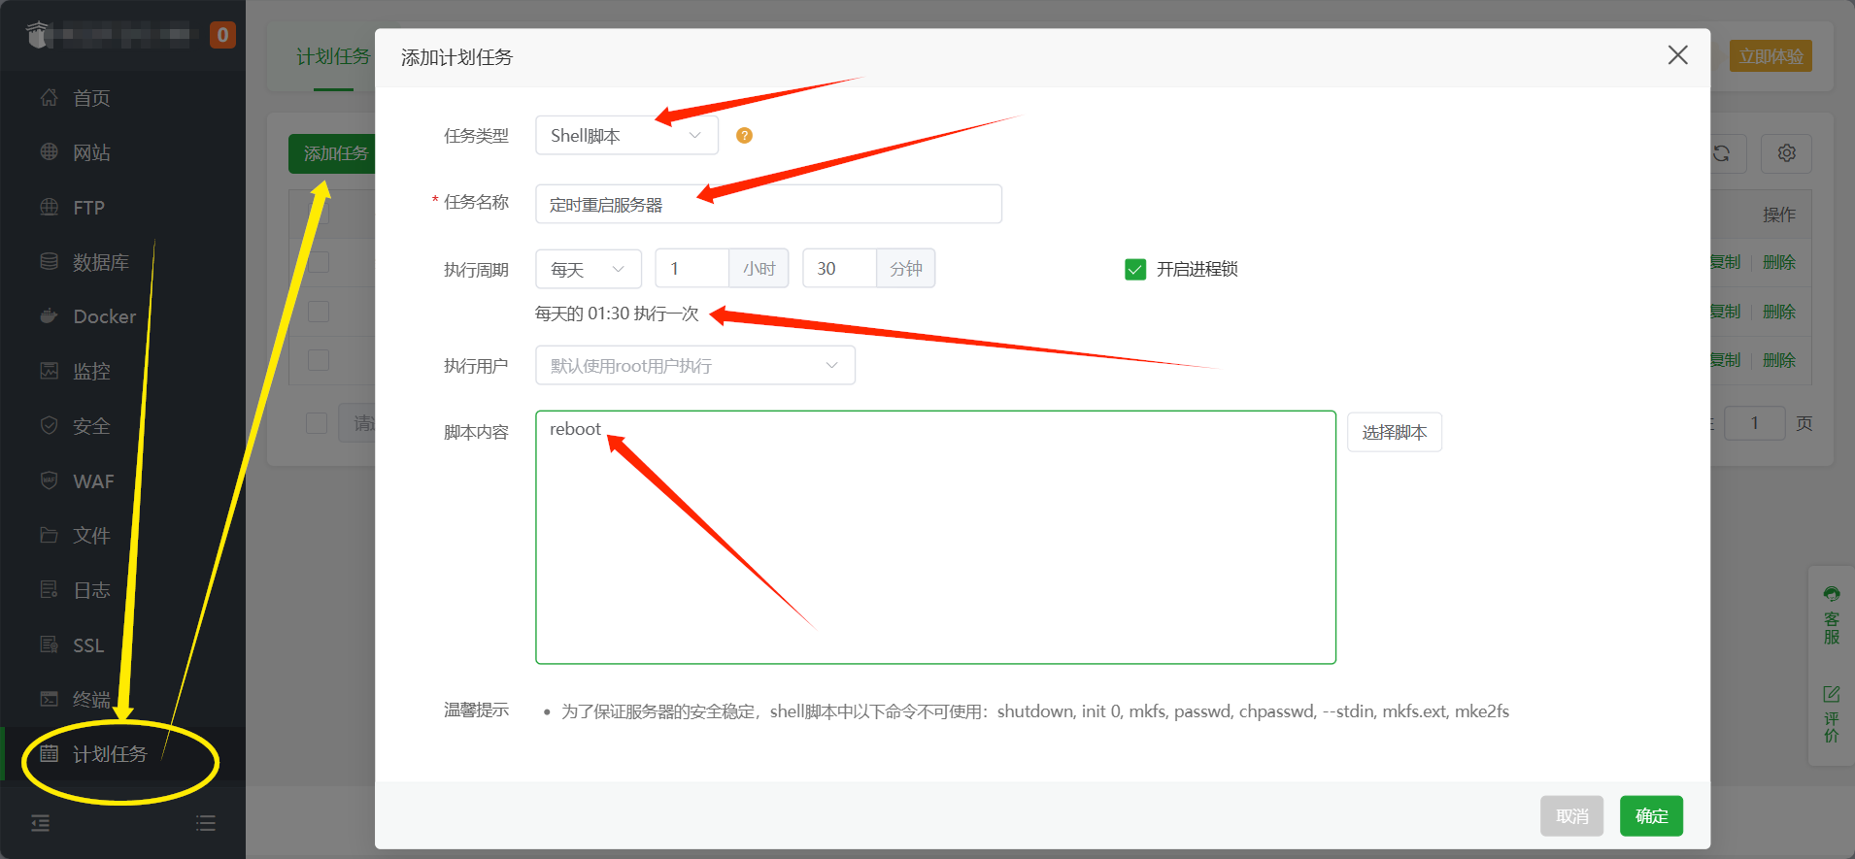Click the page number input showing 1
The image size is (1855, 859).
pos(1754,422)
